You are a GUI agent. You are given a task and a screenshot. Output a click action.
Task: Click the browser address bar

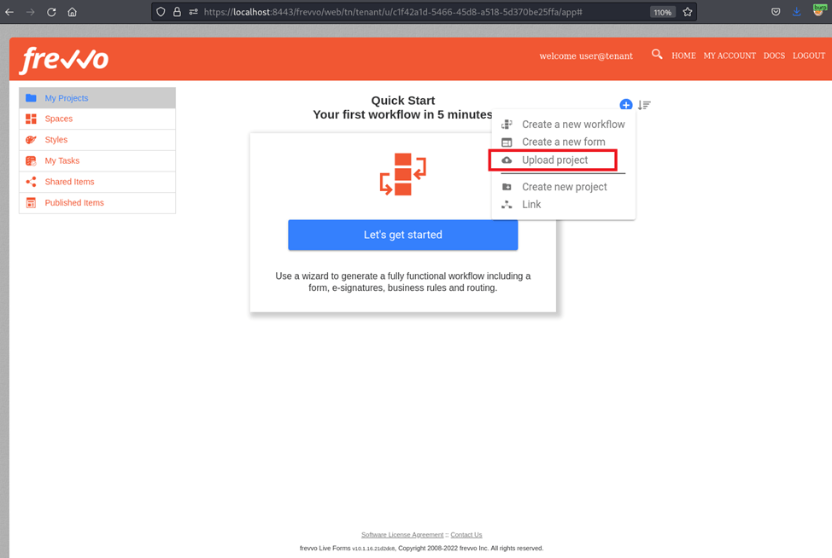pos(384,12)
